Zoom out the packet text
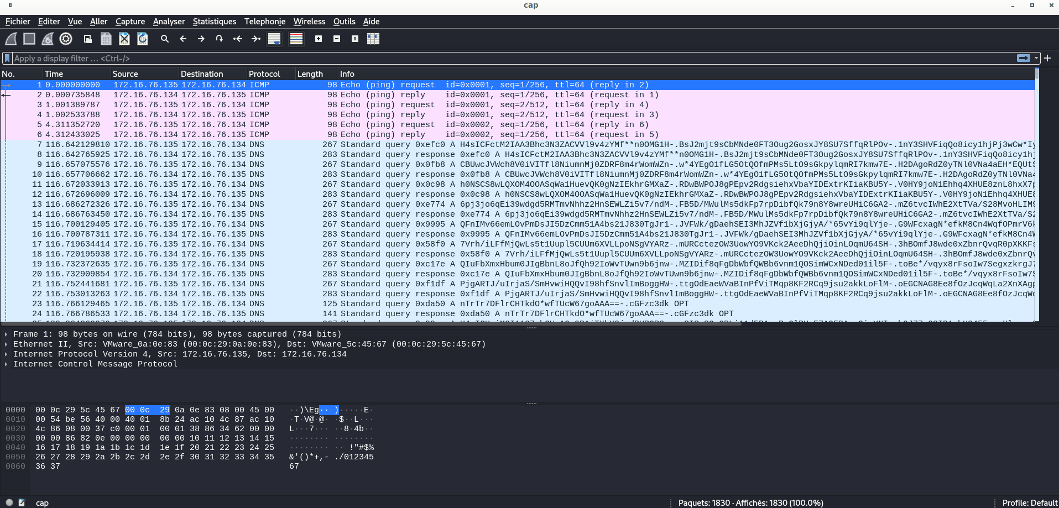The height and width of the screenshot is (508, 1059). [x=337, y=39]
